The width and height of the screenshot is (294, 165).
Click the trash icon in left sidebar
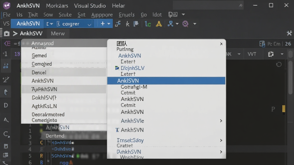[x=6, y=146]
